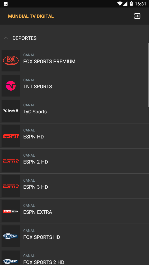Open TNT SPORTS channel

(74, 86)
